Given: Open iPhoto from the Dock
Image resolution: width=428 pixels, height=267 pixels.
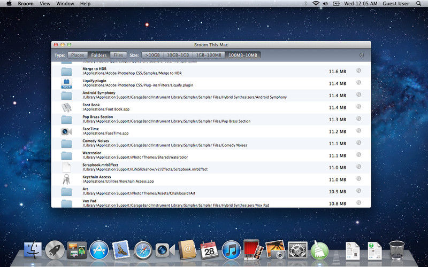Looking at the screenshot, I should pyautogui.click(x=275, y=249).
